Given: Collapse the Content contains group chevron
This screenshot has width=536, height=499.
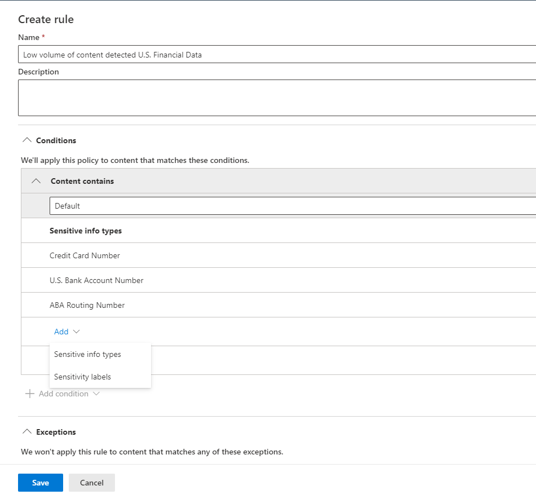Looking at the screenshot, I should 36,180.
